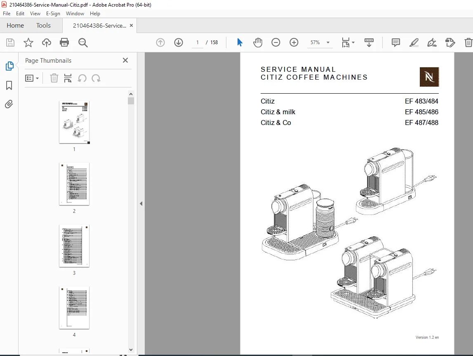Switch to the Tools tab
The image size is (473, 356).
(x=43, y=26)
